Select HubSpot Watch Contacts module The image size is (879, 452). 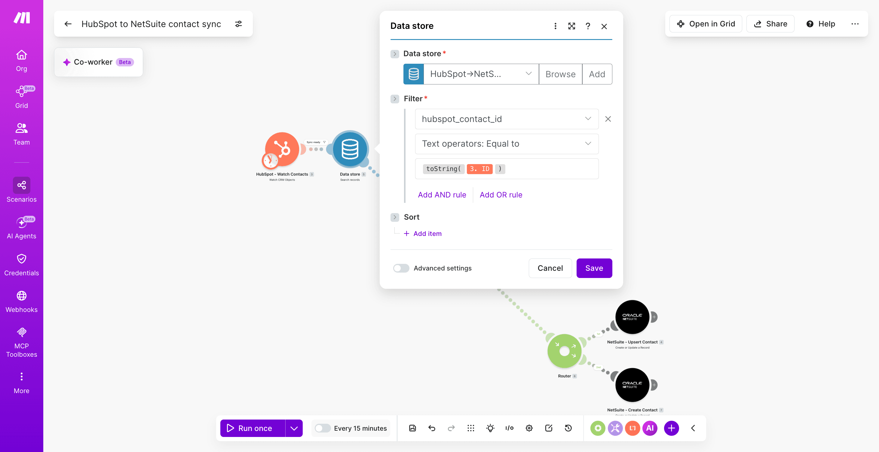tap(282, 149)
